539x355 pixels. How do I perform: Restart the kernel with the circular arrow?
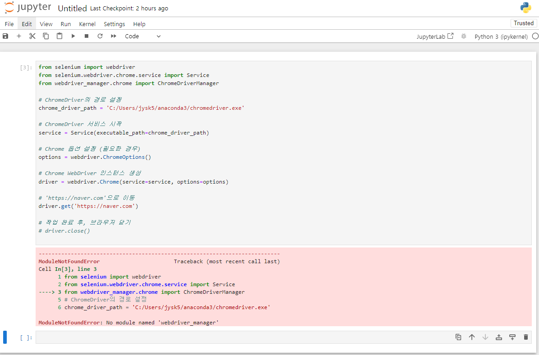click(x=100, y=36)
